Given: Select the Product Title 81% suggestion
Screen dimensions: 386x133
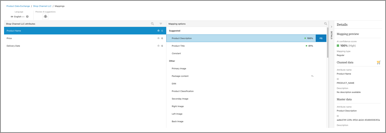Looking at the screenshot, I should point(242,46).
